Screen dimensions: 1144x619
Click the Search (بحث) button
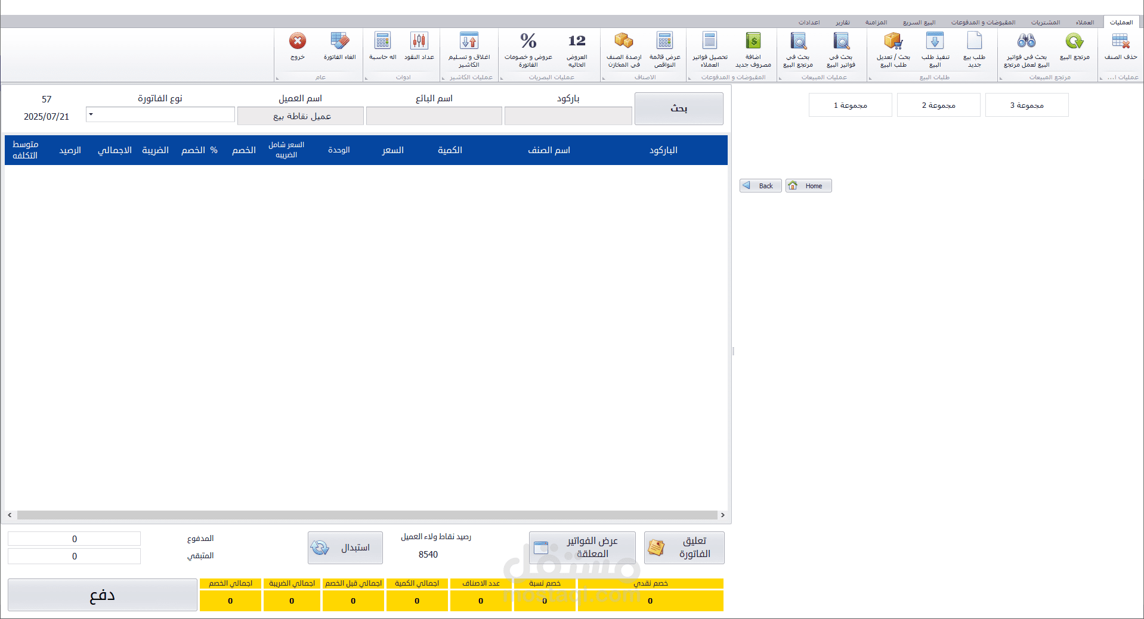point(679,108)
